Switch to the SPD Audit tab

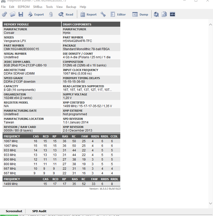pyautogui.click(x=39, y=211)
